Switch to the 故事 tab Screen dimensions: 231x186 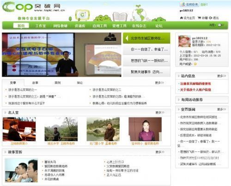pos(35,83)
